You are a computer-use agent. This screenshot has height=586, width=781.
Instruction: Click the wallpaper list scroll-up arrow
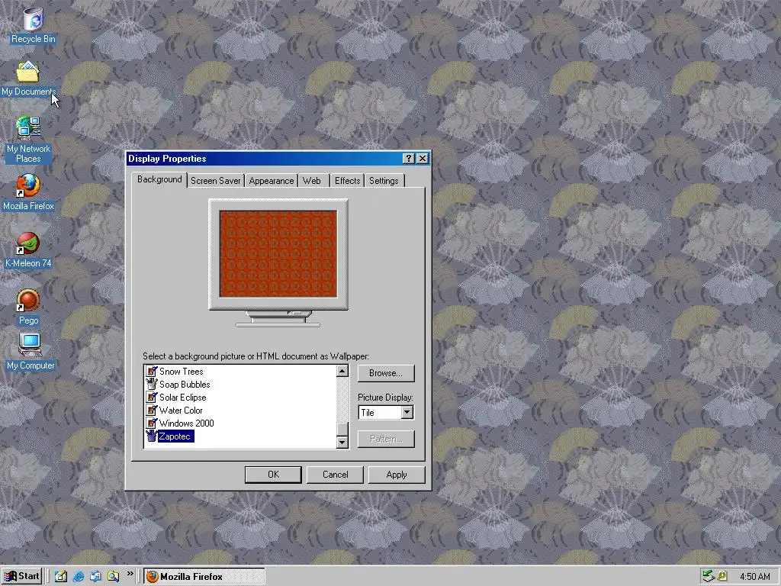pos(342,371)
